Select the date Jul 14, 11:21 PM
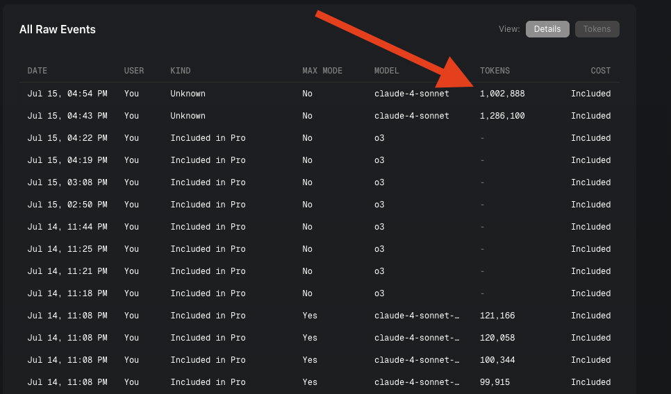 (x=67, y=271)
